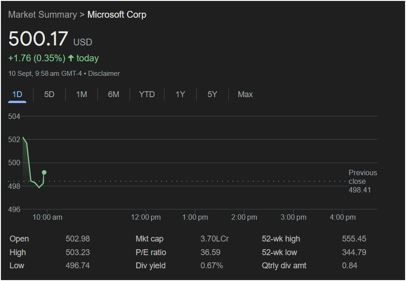Click the 3:00 pm axis label
The height and width of the screenshot is (281, 406).
293,217
